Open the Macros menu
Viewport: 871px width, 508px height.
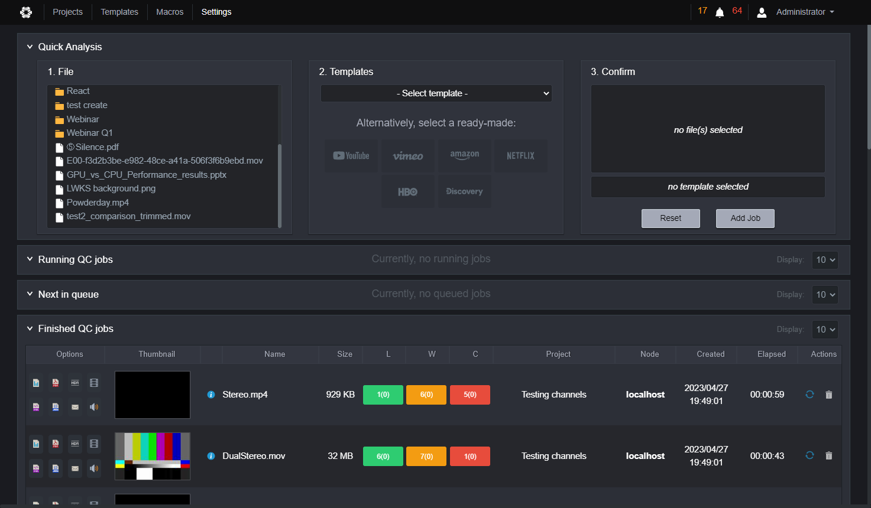point(170,12)
